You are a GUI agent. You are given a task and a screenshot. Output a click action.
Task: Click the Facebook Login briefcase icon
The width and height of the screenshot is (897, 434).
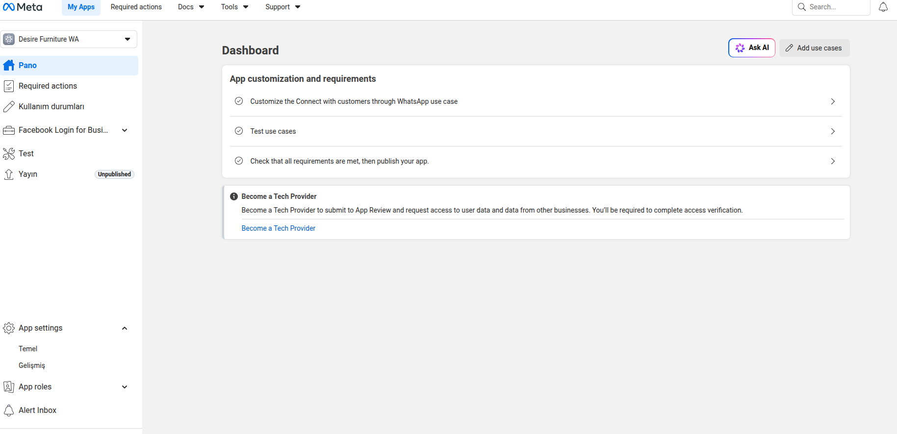point(9,130)
